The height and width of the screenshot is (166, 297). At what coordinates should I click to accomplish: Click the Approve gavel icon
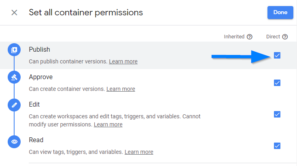(x=14, y=77)
